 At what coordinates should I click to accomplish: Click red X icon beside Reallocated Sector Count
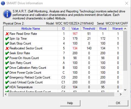tap(7, 48)
